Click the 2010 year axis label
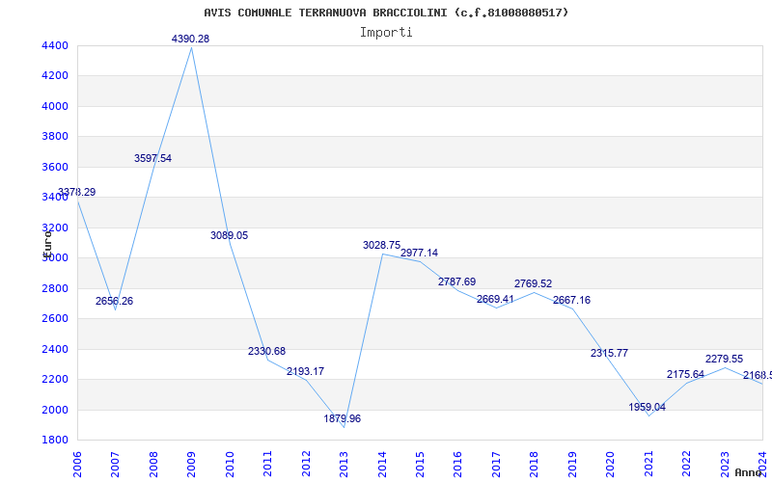This screenshot has width=772, height=482. point(230,464)
